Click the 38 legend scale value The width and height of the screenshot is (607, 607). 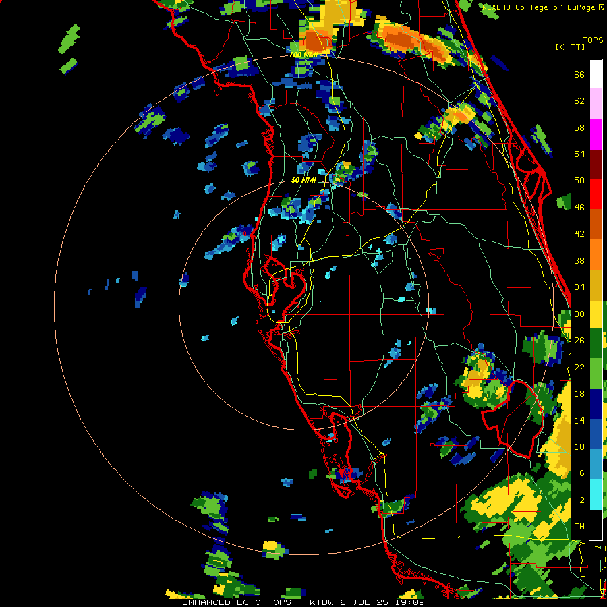(x=579, y=260)
